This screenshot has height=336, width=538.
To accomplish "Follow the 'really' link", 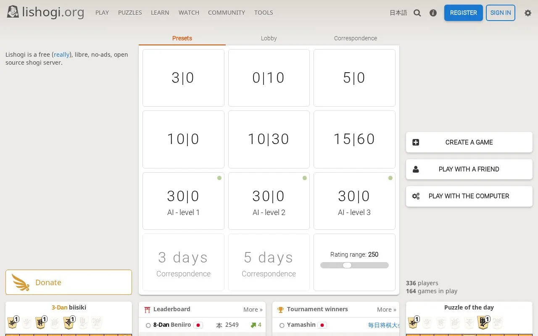I will click(x=62, y=55).
